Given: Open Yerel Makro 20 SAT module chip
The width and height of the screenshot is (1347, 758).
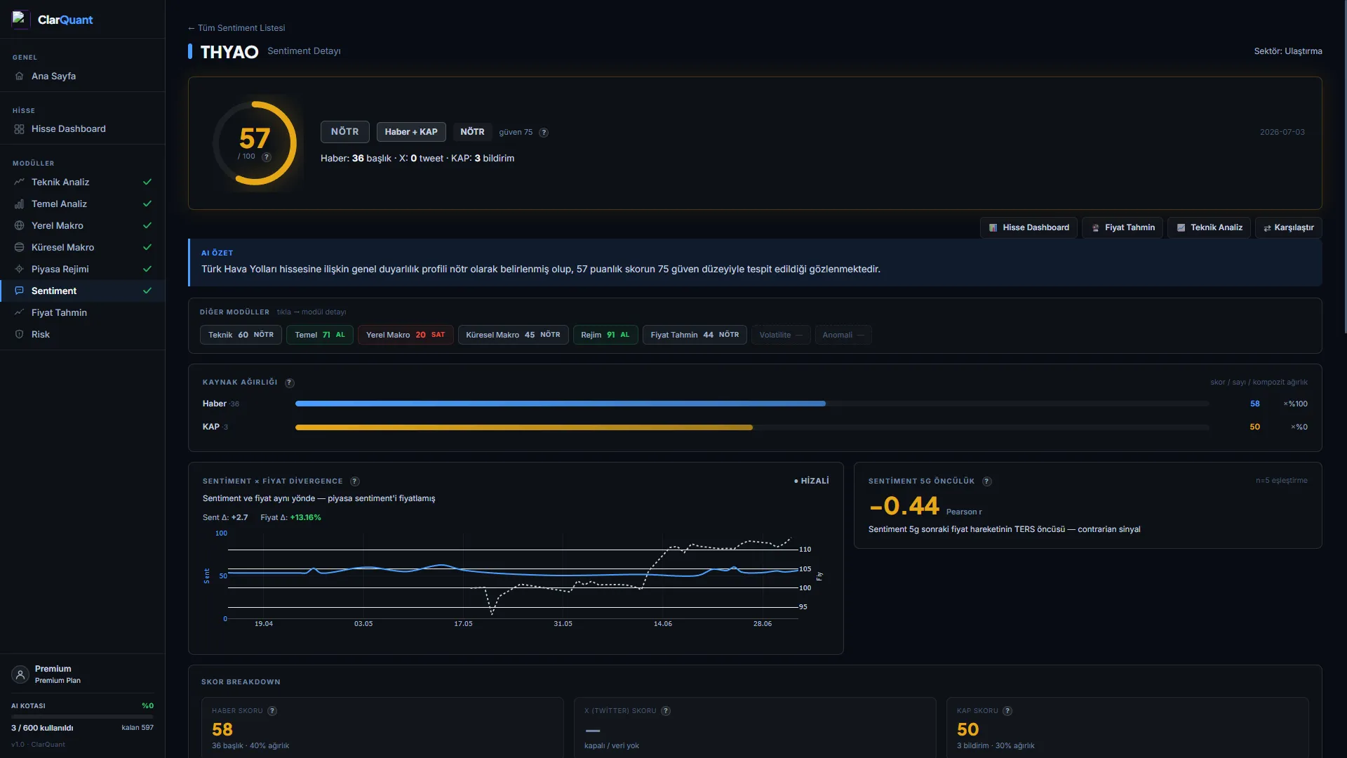Looking at the screenshot, I should coord(406,335).
